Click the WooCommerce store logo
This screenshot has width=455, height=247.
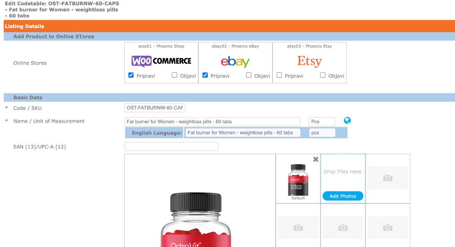point(162,61)
